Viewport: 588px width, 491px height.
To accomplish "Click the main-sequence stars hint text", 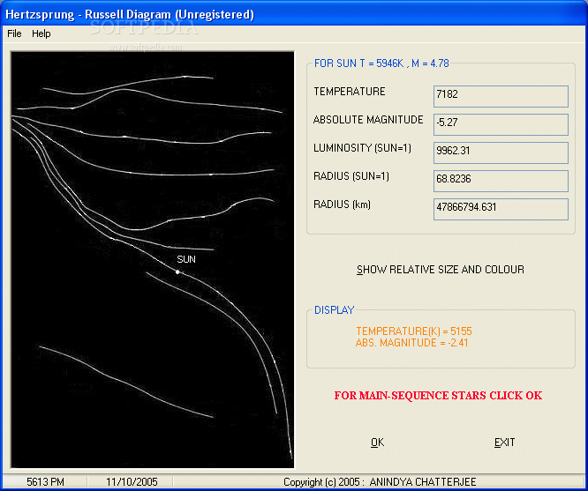I will (438, 396).
